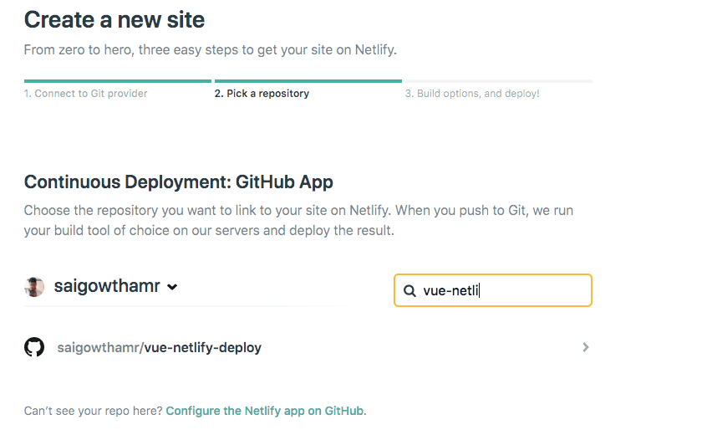Jump to step 3, Build options, and deploy
This screenshot has width=702, height=435.
pos(472,93)
